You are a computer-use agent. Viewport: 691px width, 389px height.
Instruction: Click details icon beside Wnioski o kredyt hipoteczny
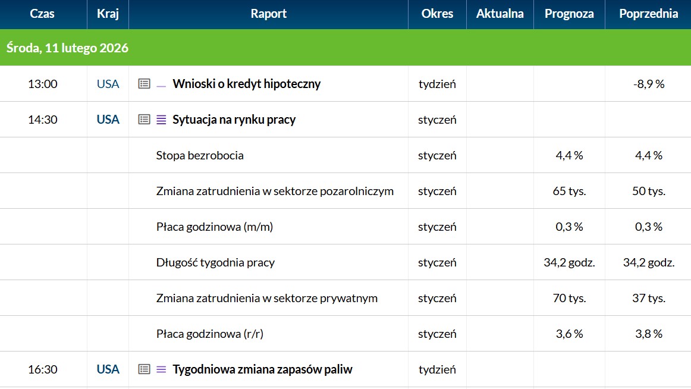[x=144, y=84]
